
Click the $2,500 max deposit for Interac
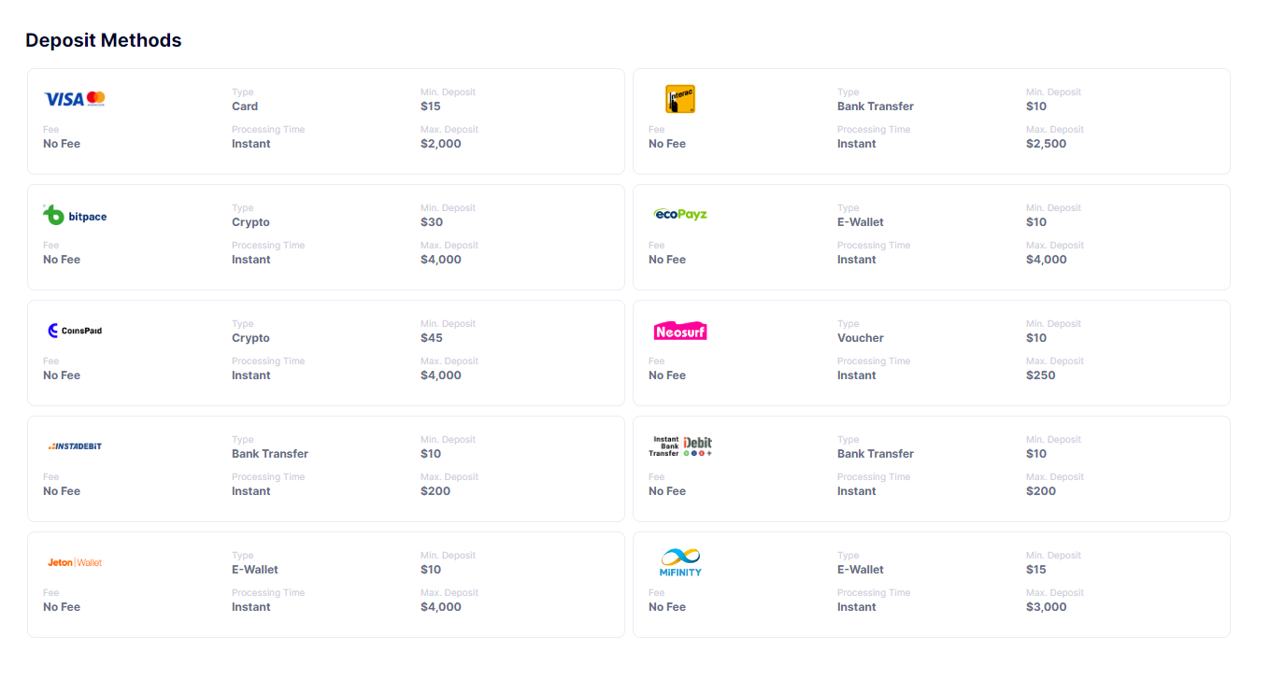[1047, 144]
